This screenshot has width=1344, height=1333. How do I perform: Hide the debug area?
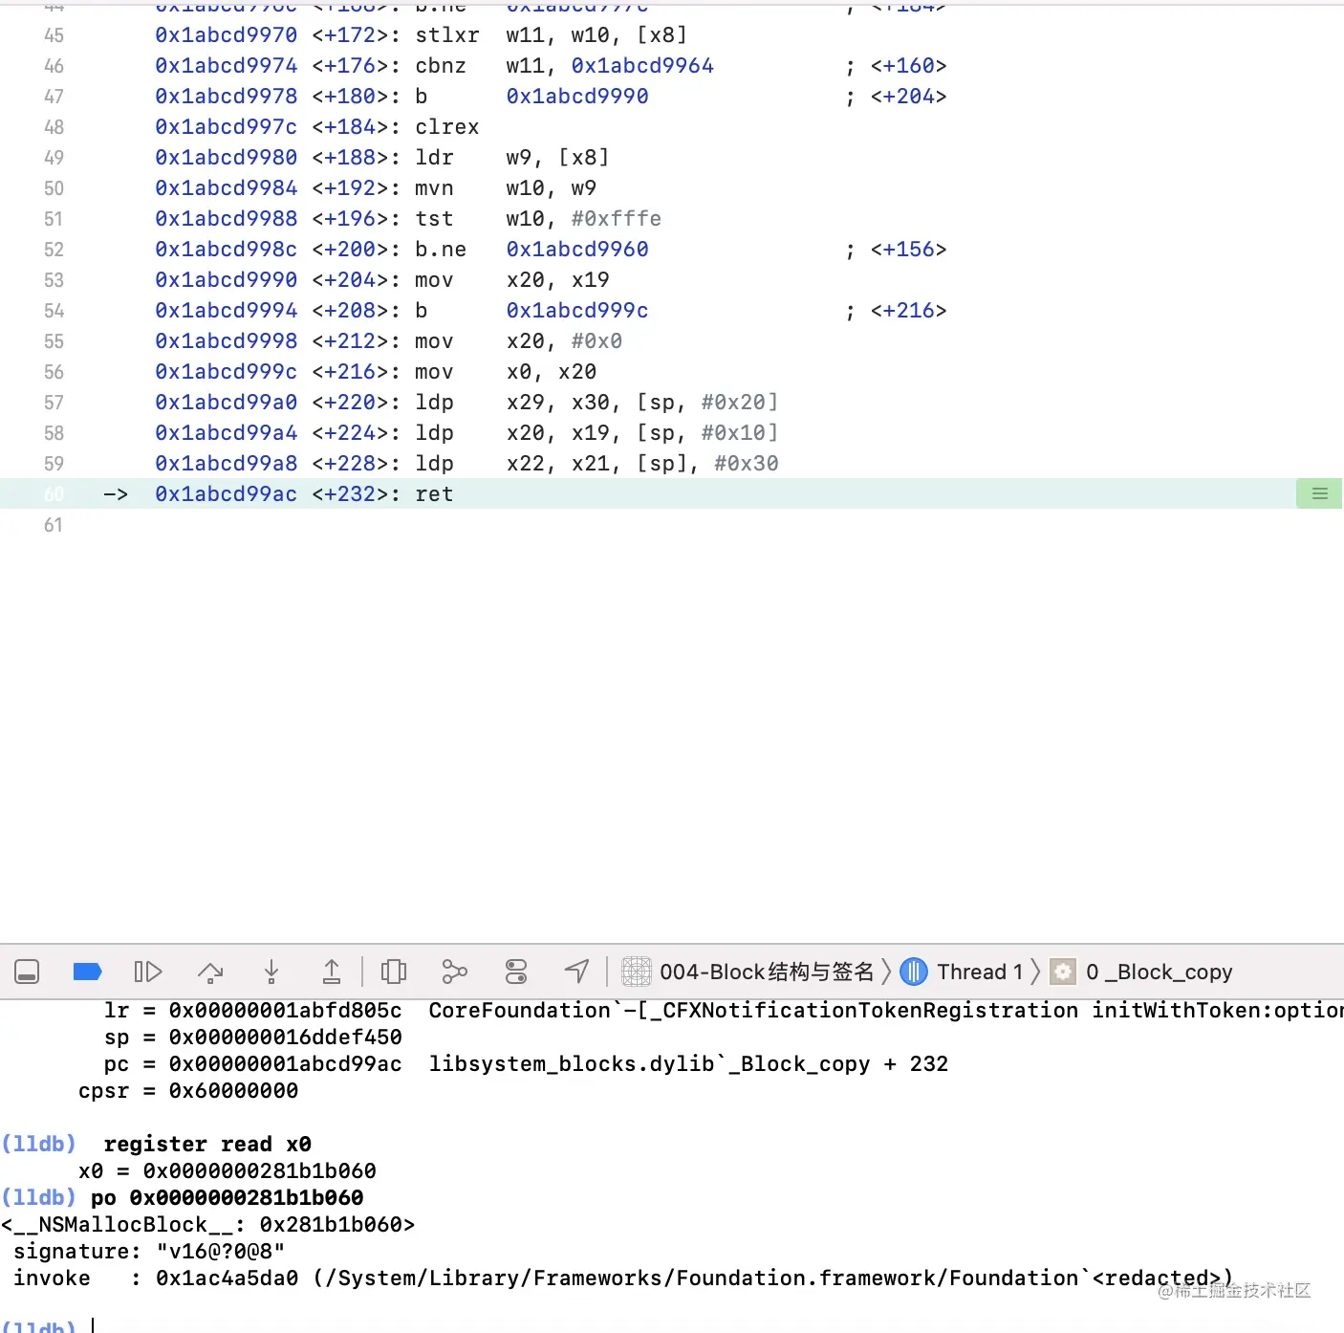point(27,972)
